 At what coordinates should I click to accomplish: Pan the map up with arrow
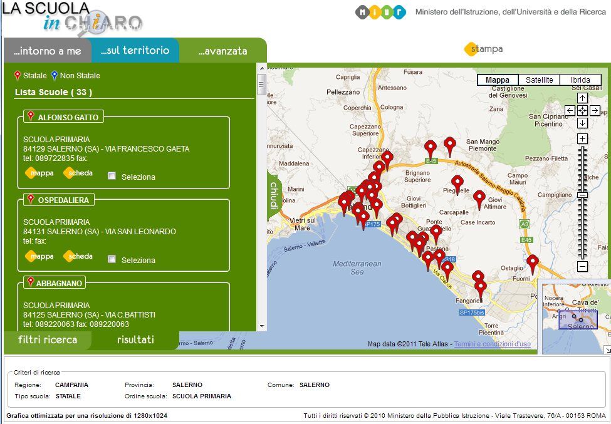[582, 98]
